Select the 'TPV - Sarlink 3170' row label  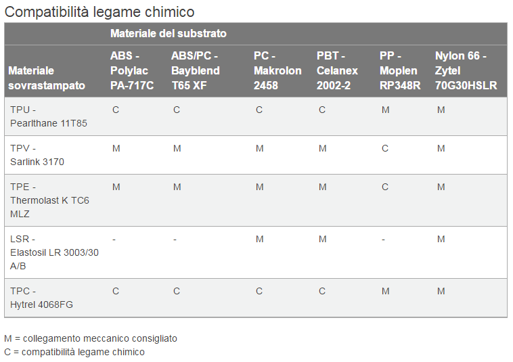pos(37,155)
